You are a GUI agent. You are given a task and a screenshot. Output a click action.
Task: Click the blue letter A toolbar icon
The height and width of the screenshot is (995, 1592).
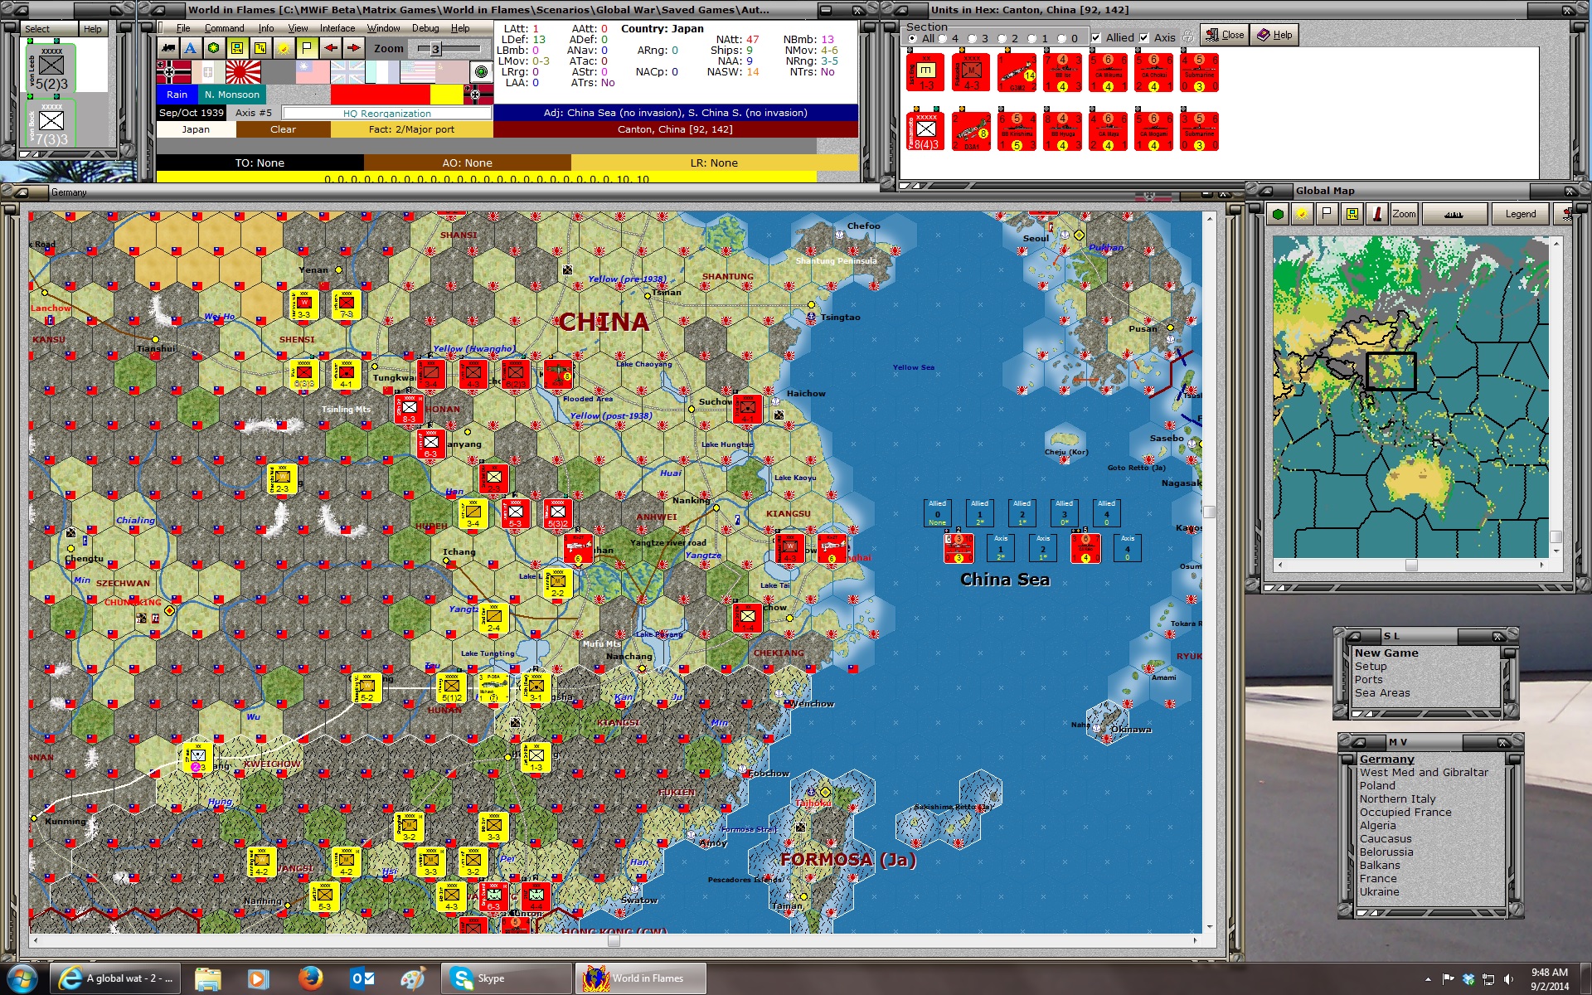(191, 48)
